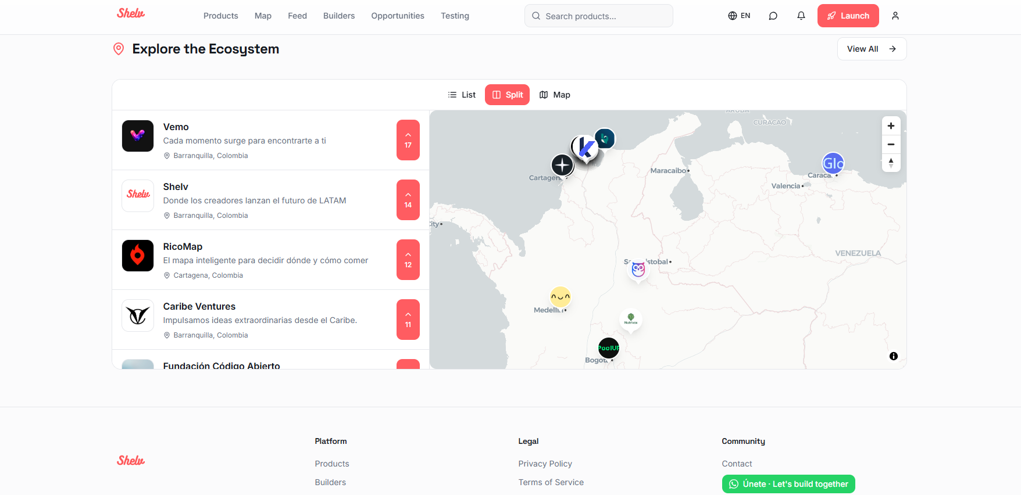Upvote Shelv with 14 votes
The image size is (1021, 495).
408,200
